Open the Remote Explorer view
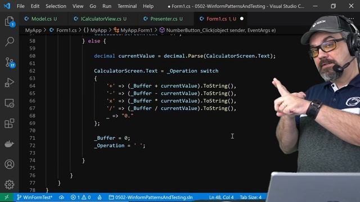Screen dimensions: 360x202 click(10, 103)
